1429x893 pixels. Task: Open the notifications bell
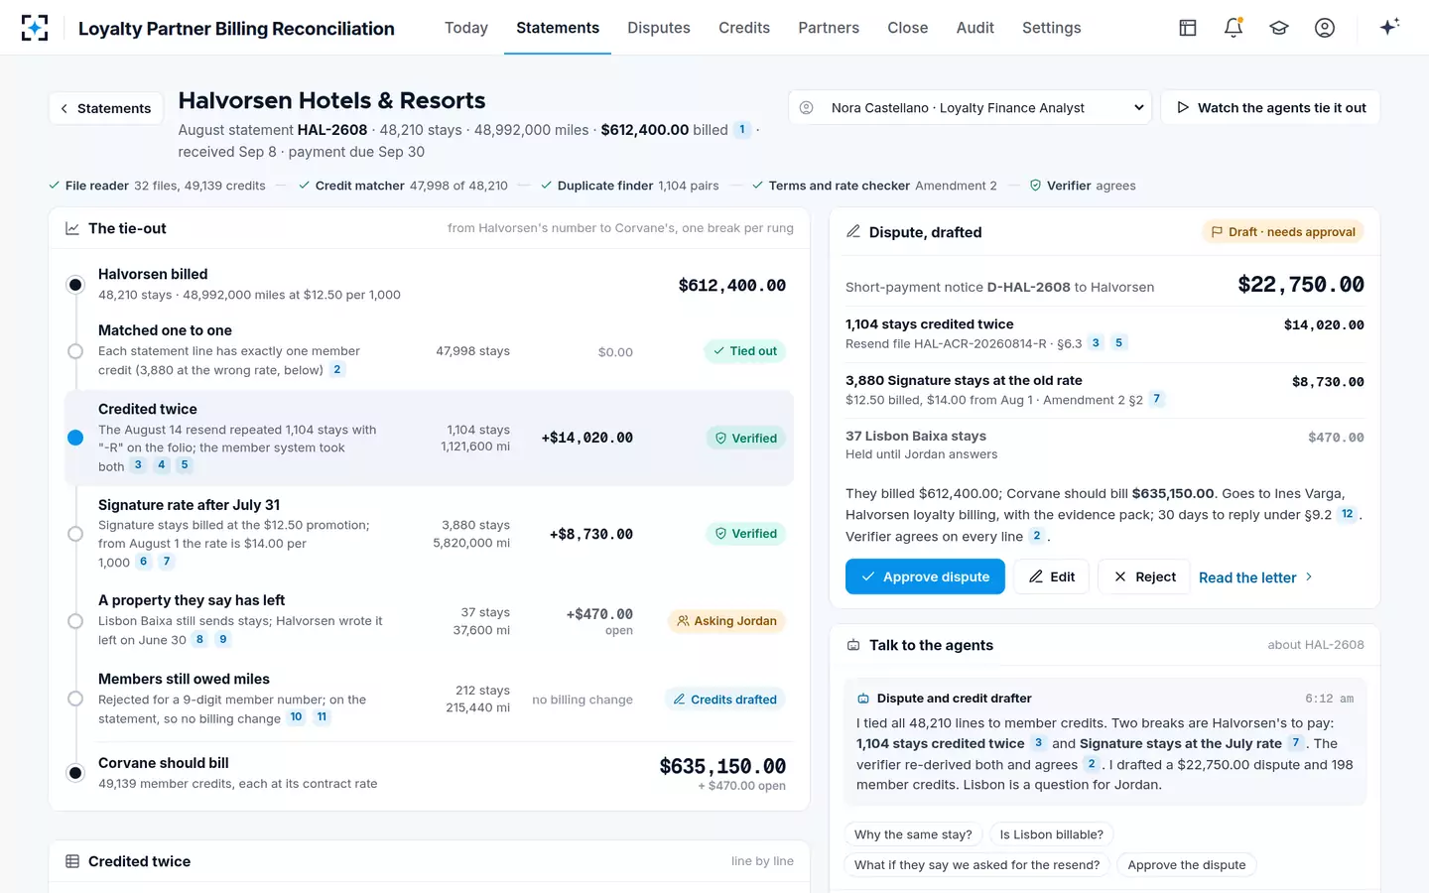1234,28
